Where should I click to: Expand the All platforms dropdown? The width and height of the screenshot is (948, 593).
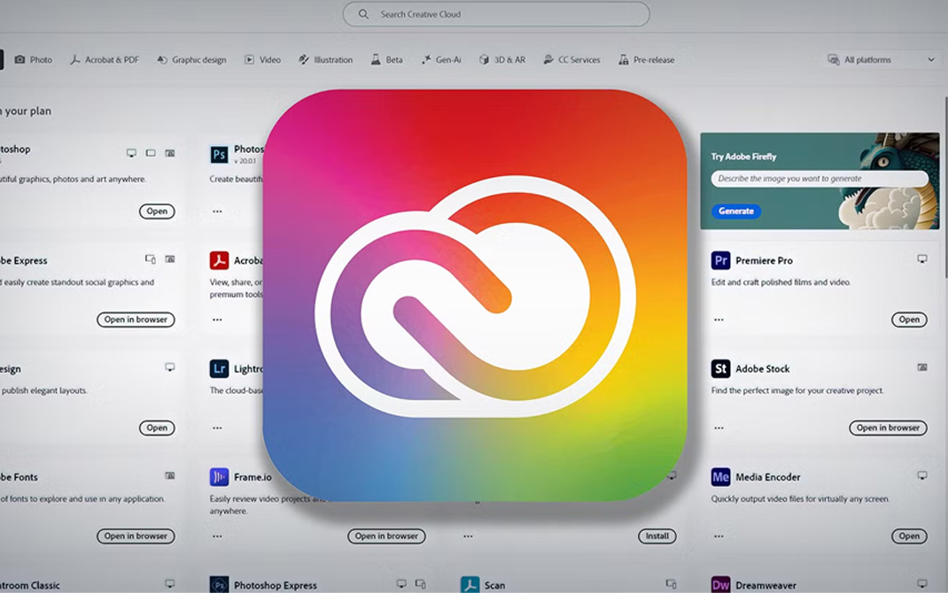881,60
